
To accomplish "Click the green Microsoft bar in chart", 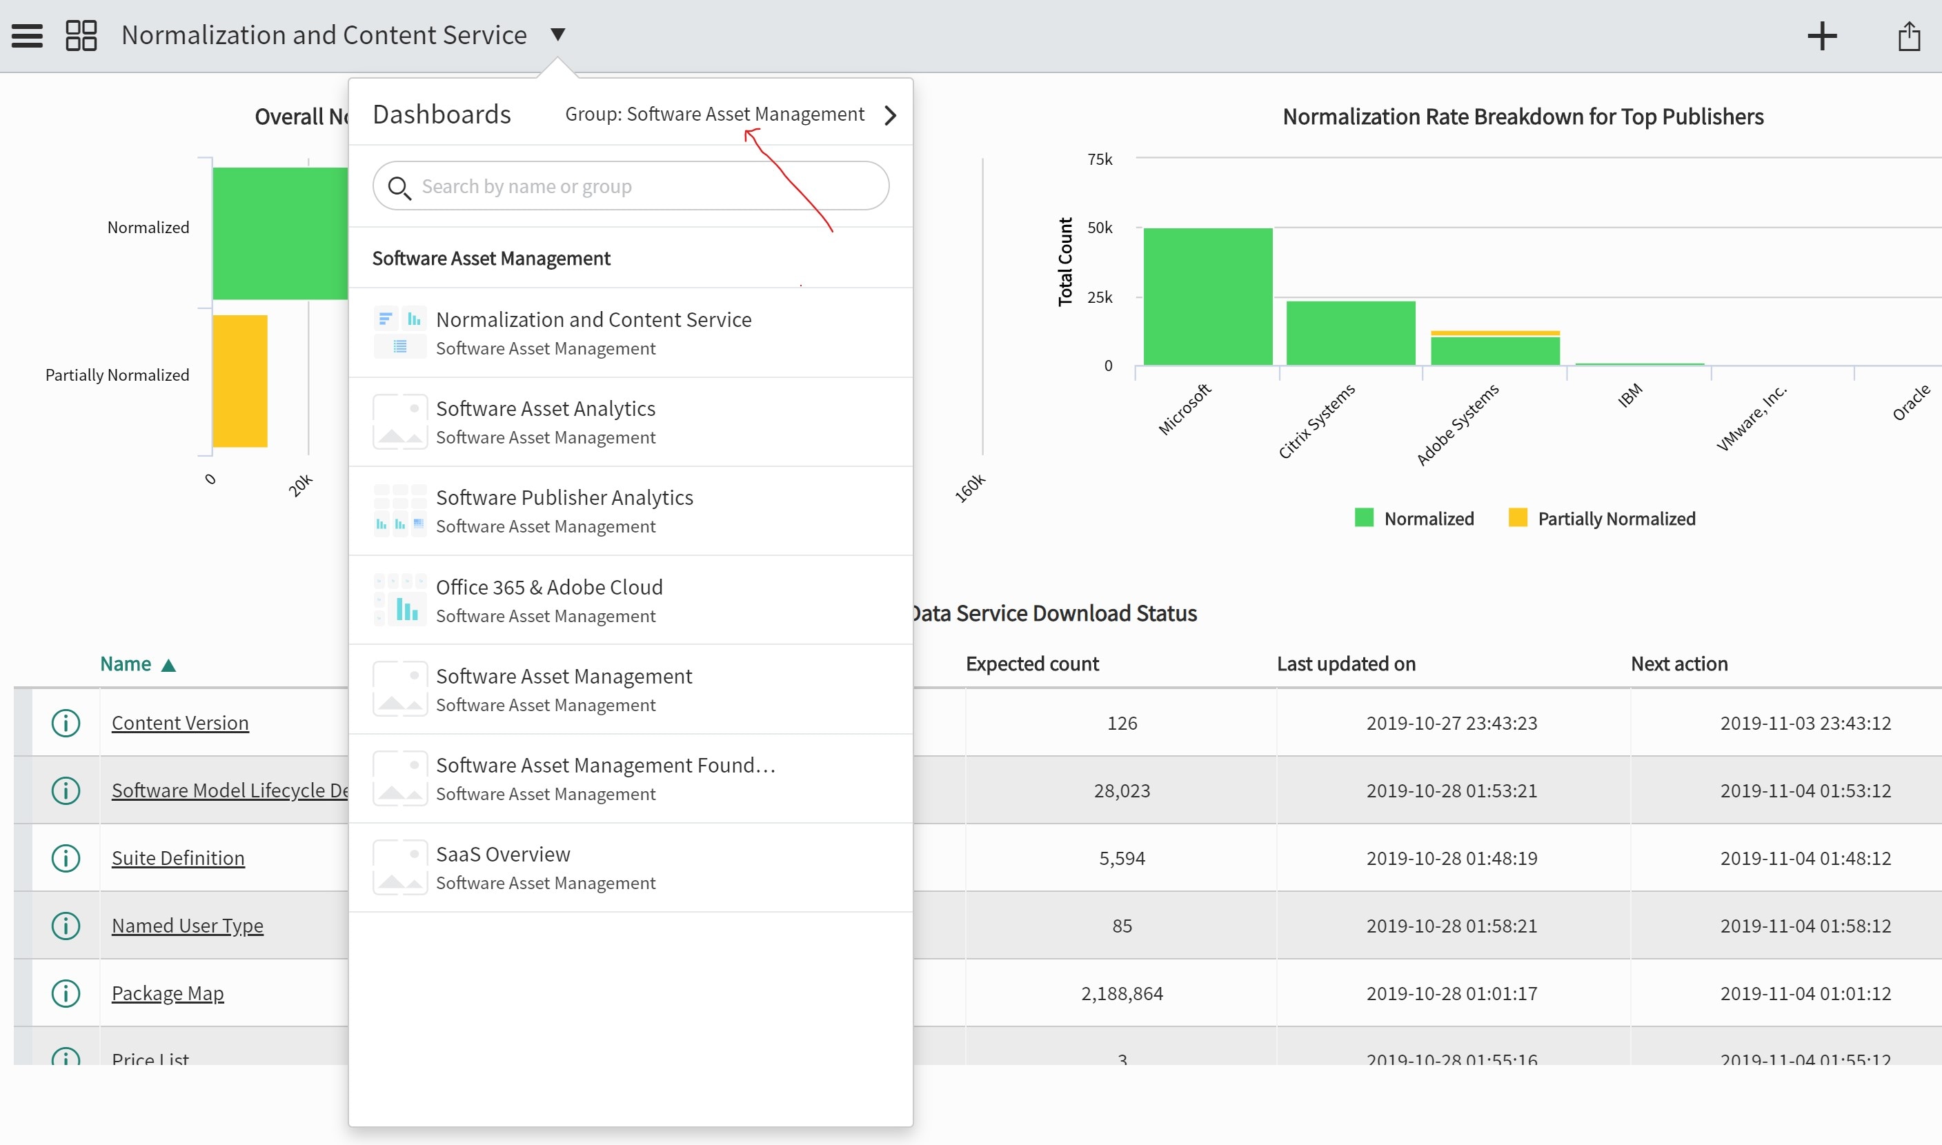I will (1207, 297).
